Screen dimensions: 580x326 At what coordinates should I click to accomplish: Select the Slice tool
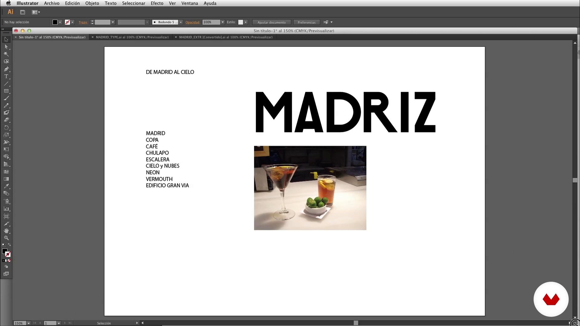point(6,224)
